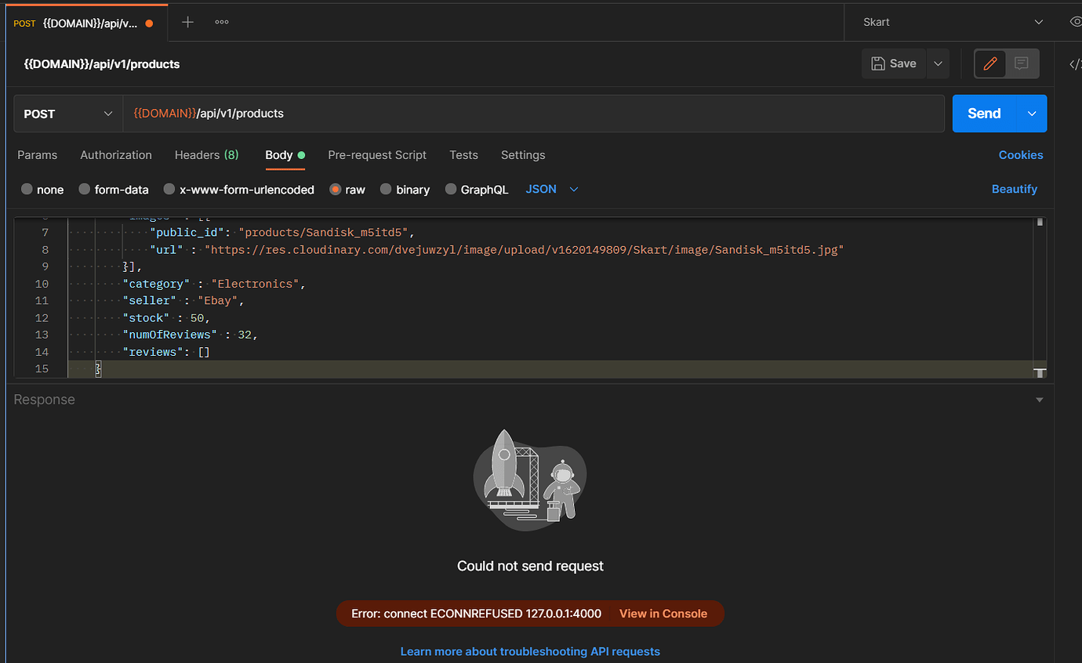Click the Send button

(984, 113)
